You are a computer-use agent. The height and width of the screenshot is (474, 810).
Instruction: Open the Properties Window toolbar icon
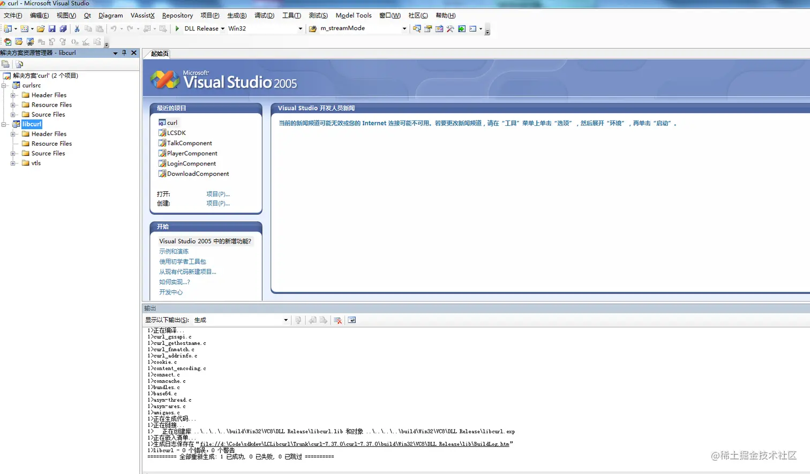pos(428,28)
